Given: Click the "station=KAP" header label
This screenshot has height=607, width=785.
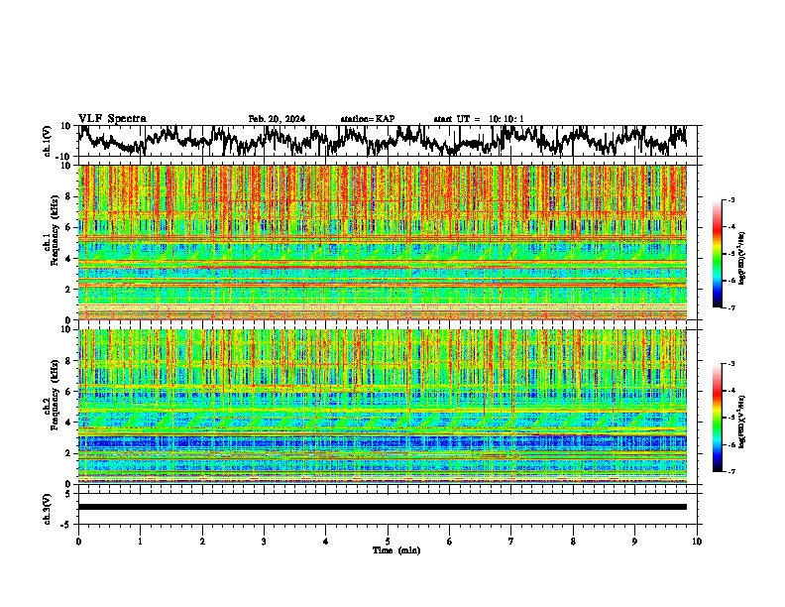Looking at the screenshot, I should click(x=368, y=119).
